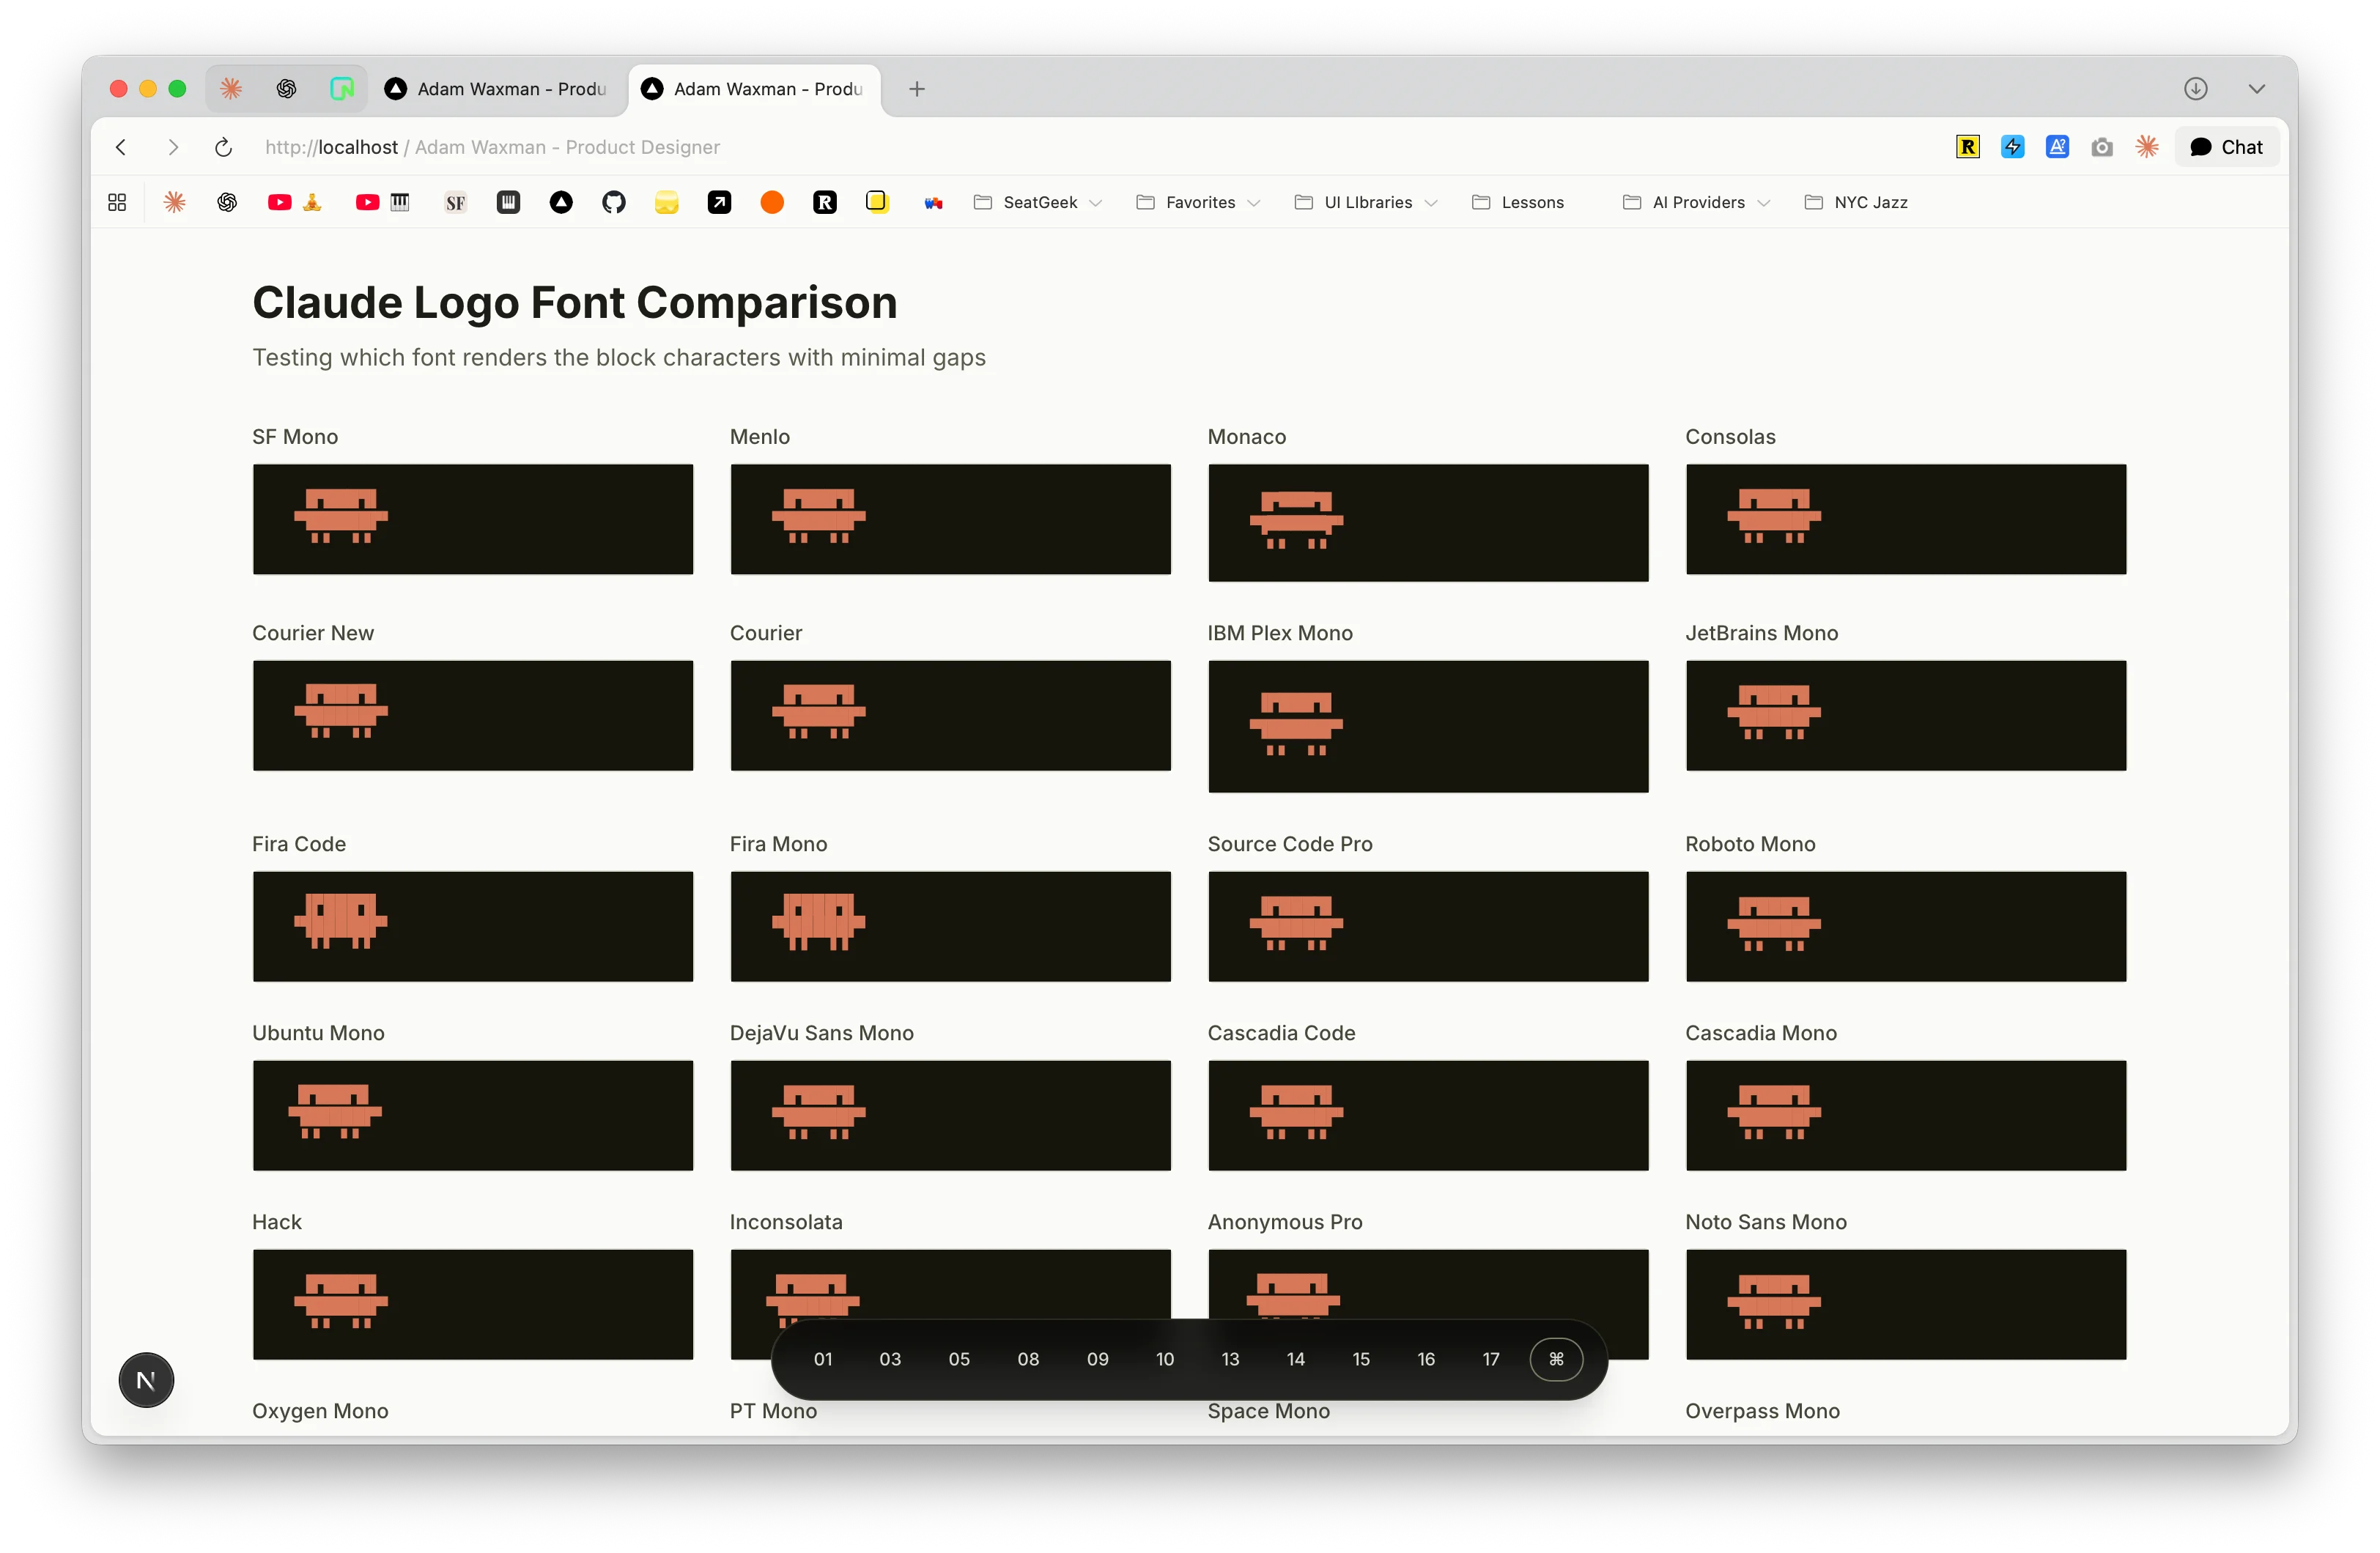2380x1553 pixels.
Task: Select the active Adam Waxman tab
Action: tap(754, 89)
